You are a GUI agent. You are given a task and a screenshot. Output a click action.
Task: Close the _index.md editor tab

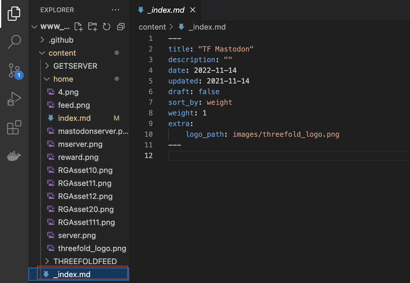[193, 10]
